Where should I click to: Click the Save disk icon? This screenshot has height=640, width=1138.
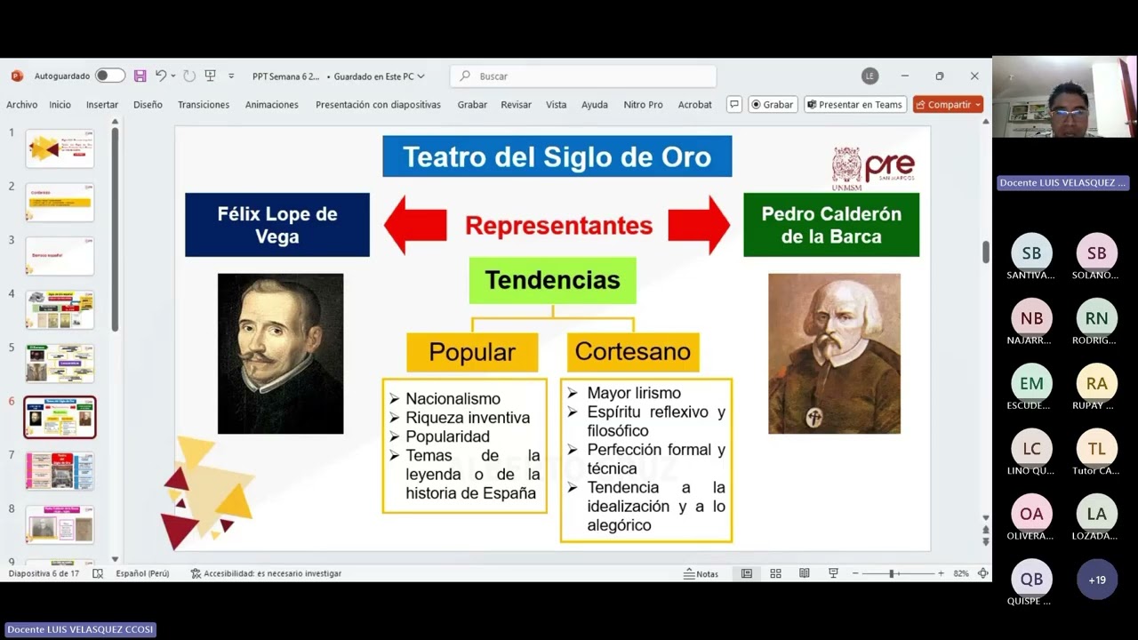(140, 76)
